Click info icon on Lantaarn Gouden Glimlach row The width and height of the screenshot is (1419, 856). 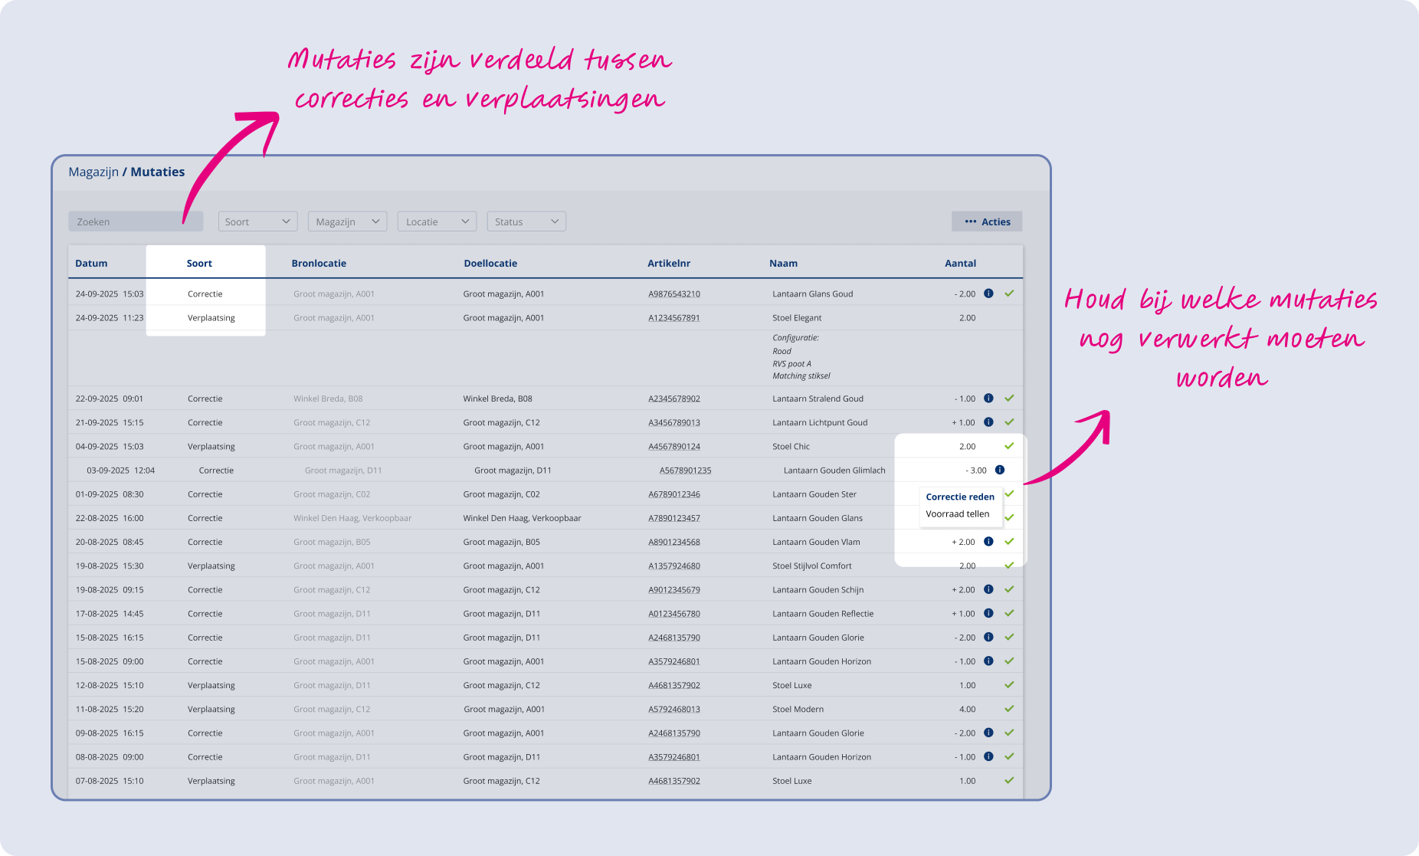pos(999,470)
